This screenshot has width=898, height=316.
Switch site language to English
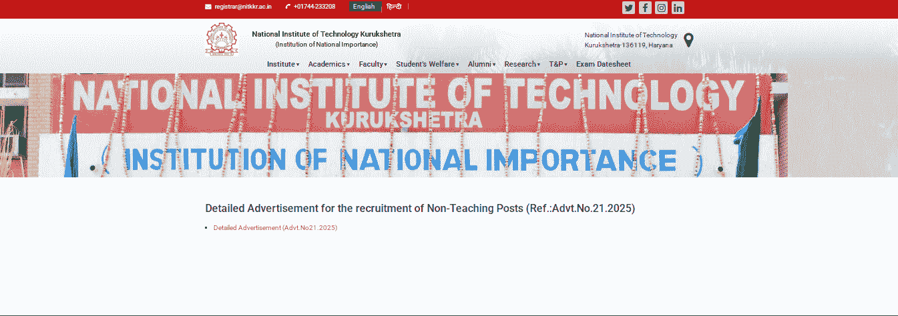click(364, 7)
